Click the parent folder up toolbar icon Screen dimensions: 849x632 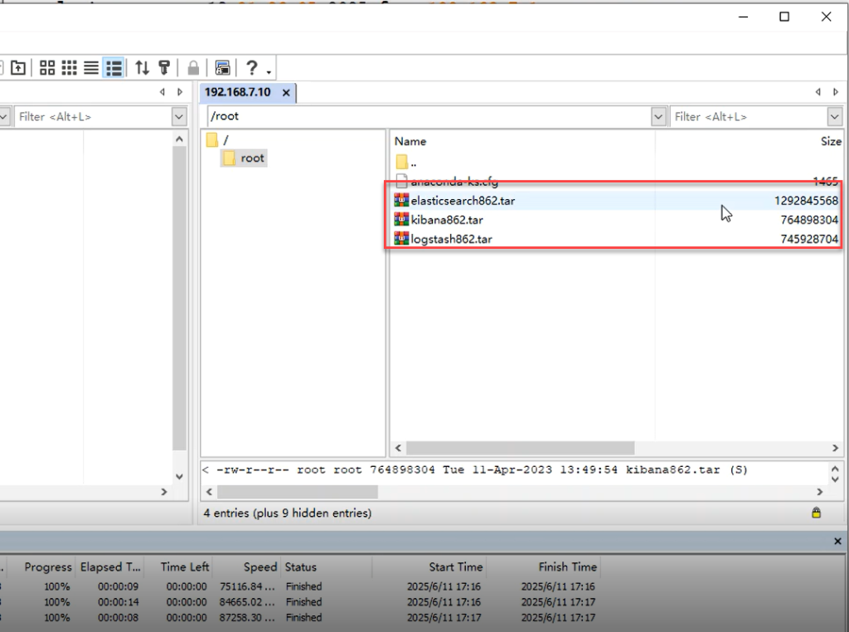tap(17, 68)
